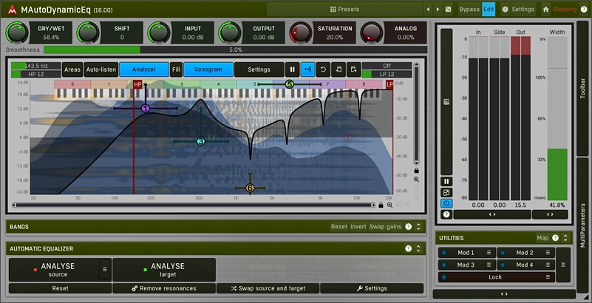Expand Utilities section arrows
This screenshot has height=303, width=592.
coord(565,238)
